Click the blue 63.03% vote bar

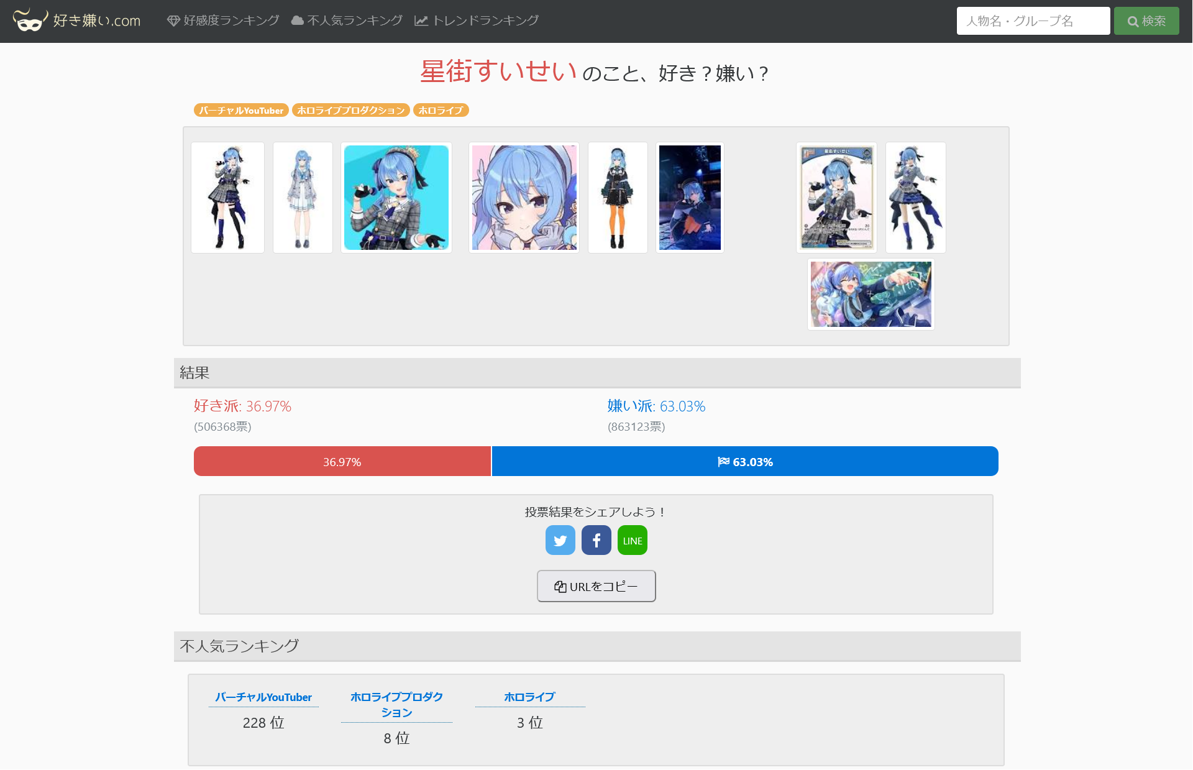(x=745, y=461)
